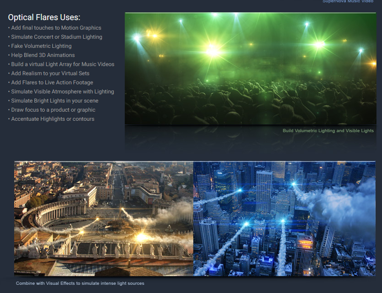Click 'Build Volumetric Lighting and Visible Lights' caption

click(328, 131)
